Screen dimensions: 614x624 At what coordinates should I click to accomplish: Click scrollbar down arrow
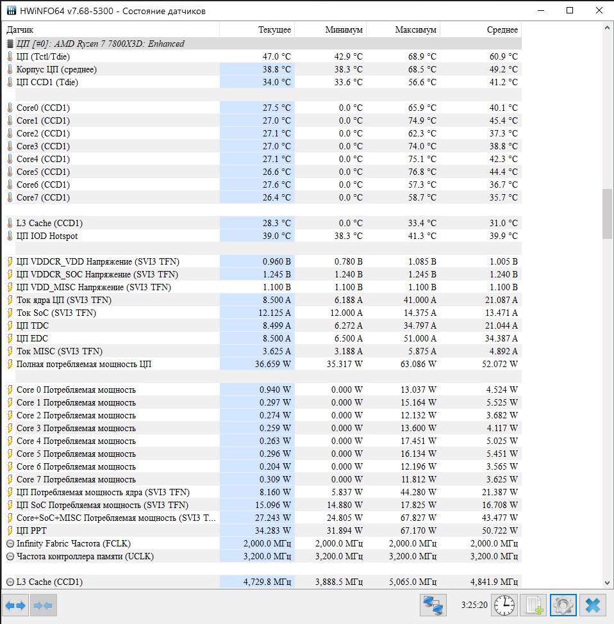click(x=607, y=583)
